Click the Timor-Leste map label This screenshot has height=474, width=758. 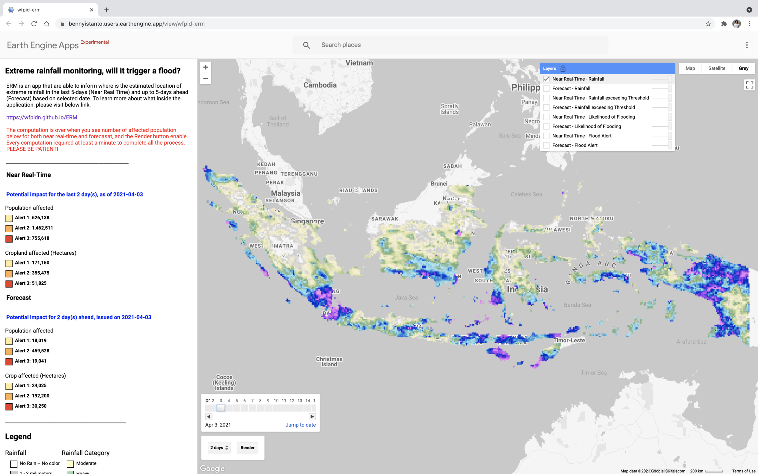click(569, 341)
